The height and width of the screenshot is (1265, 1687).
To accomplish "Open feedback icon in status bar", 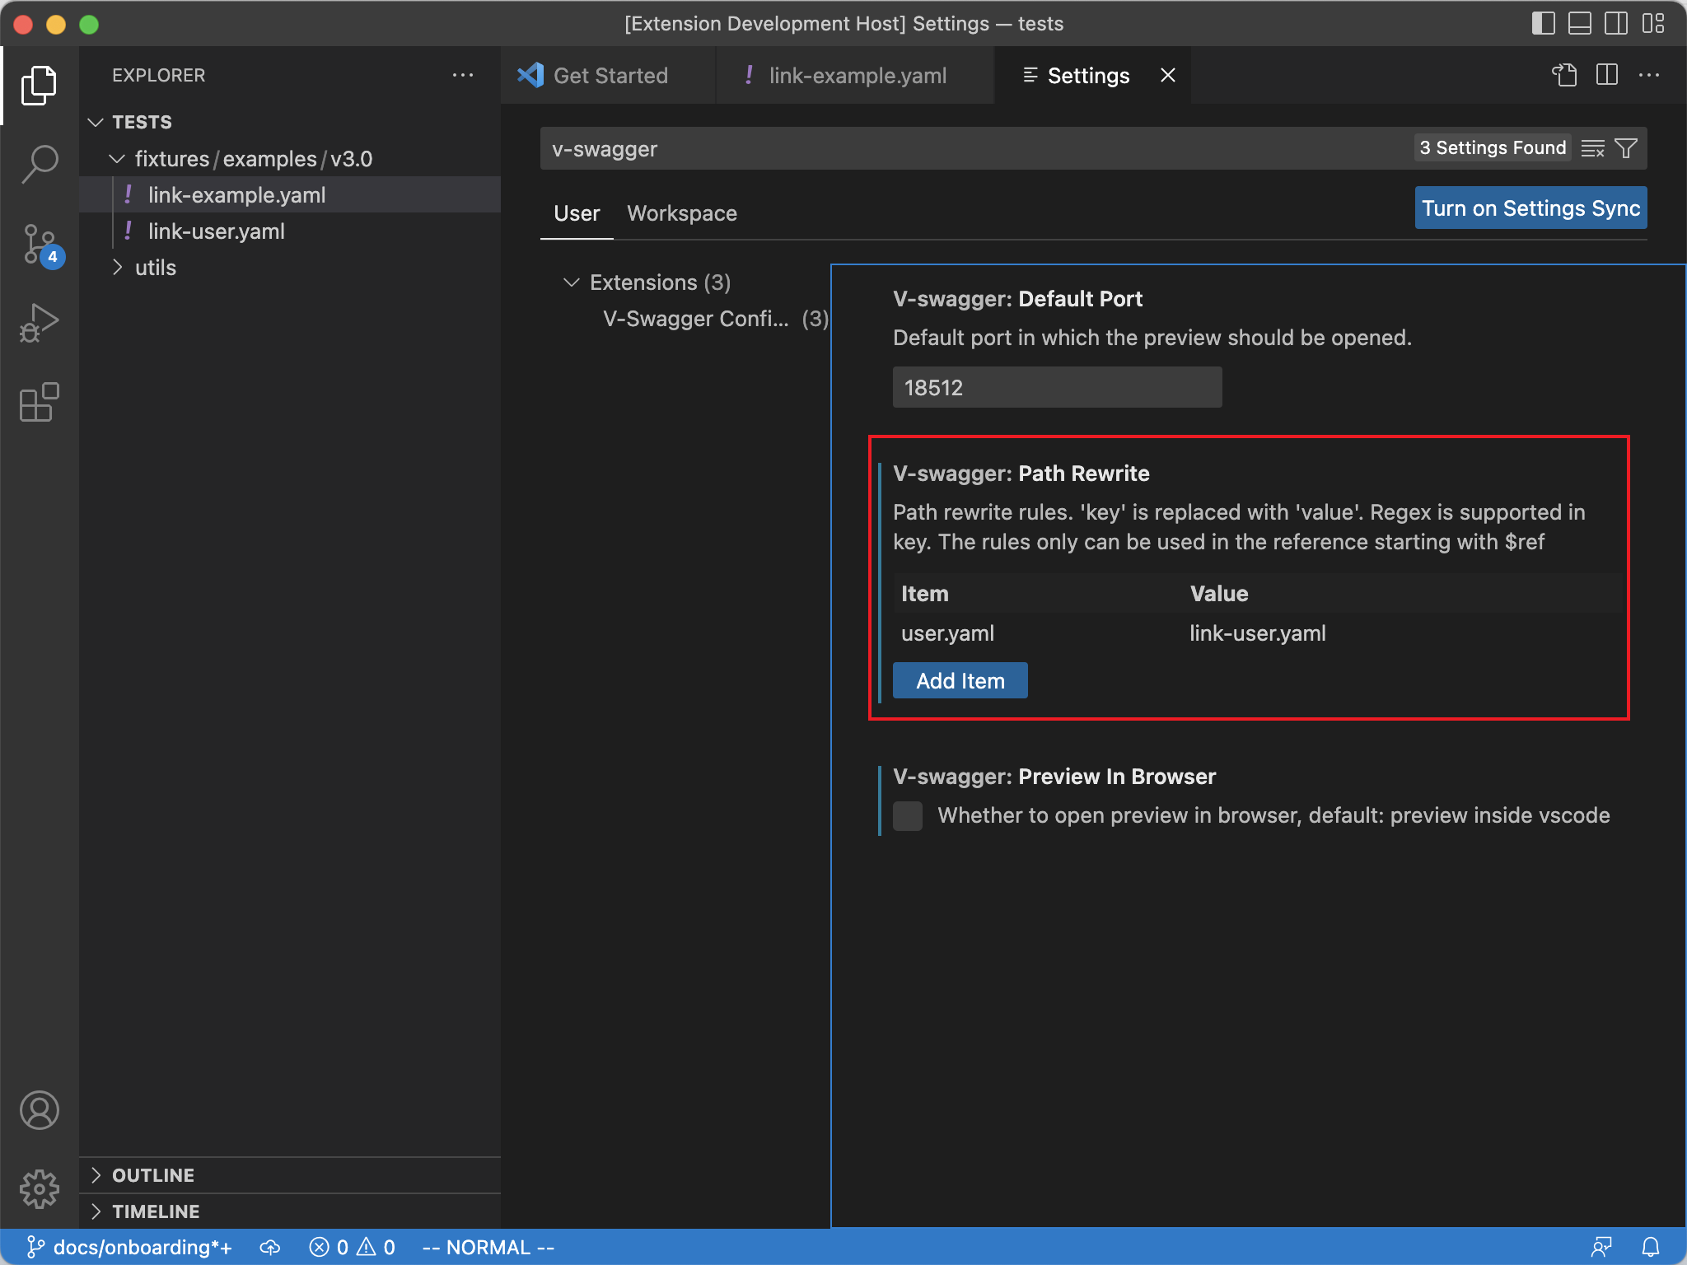I will (1601, 1247).
